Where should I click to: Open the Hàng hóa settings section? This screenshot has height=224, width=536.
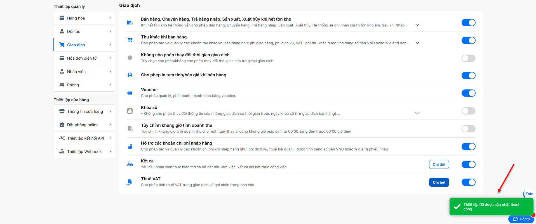point(84,18)
